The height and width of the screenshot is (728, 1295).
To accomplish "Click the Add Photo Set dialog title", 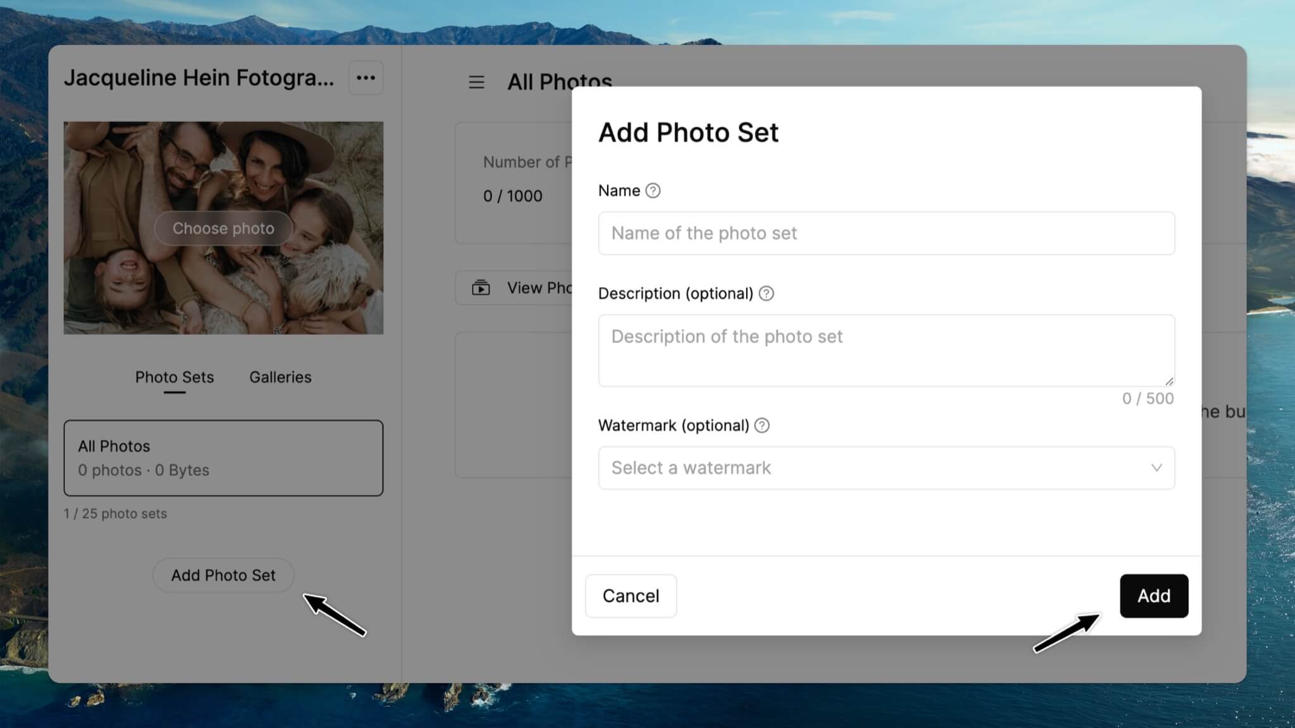I will [688, 133].
